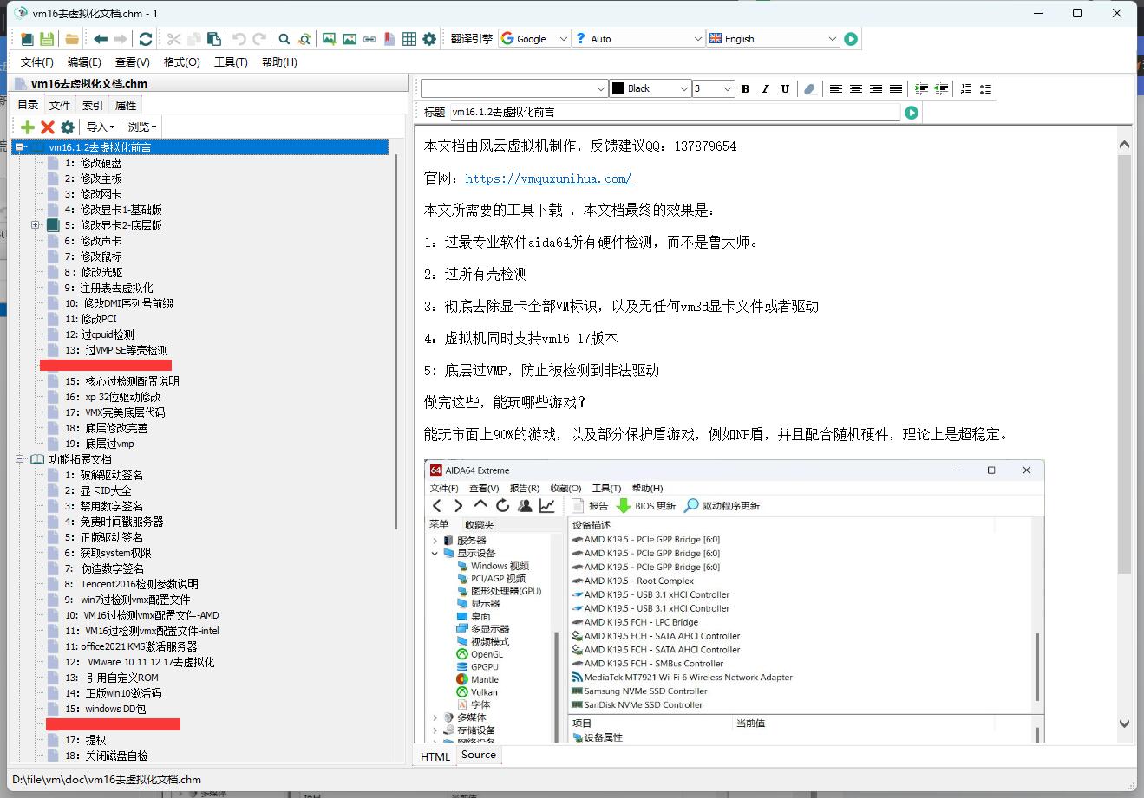Image resolution: width=1144 pixels, height=798 pixels.
Task: Click the insert hyperlink chain icon
Action: tap(369, 39)
